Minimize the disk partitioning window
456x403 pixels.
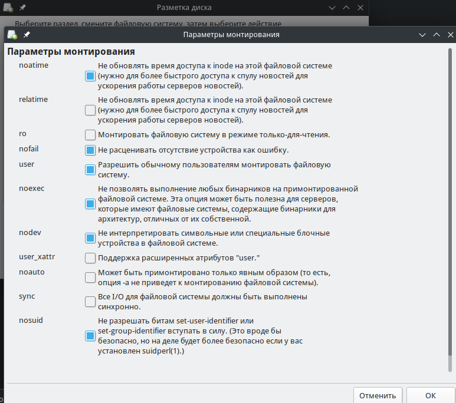[x=332, y=8]
